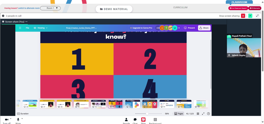
Task: Select slide thumbnail 44
Action: click(x=167, y=104)
